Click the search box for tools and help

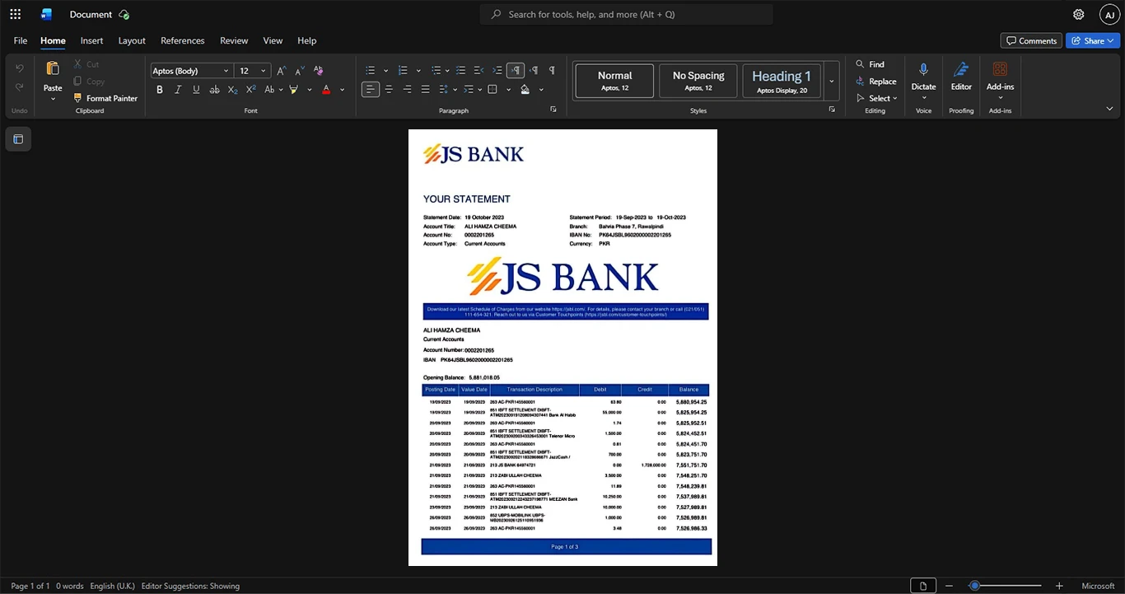pyautogui.click(x=626, y=14)
